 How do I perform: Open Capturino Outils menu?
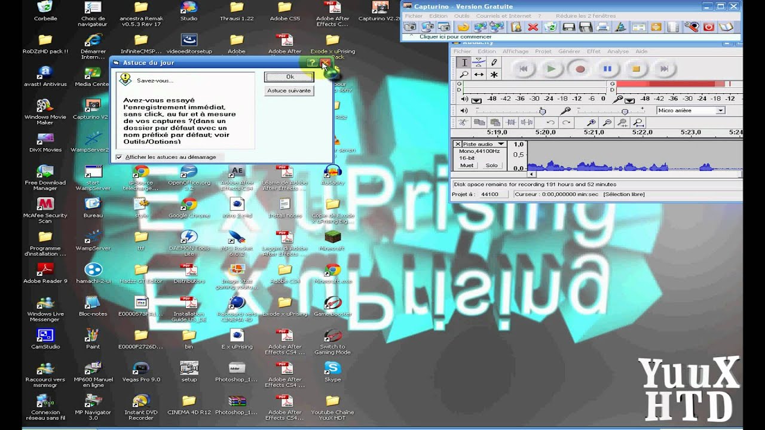click(462, 16)
